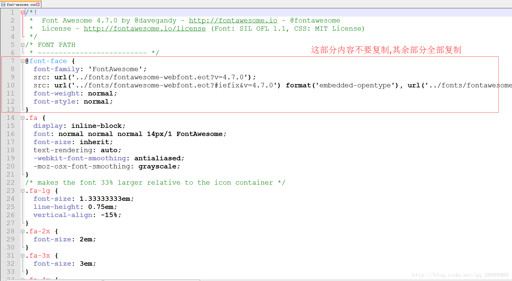Click the text 'line-height: 0.75em;'
This screenshot has height=281, width=512.
(75, 207)
